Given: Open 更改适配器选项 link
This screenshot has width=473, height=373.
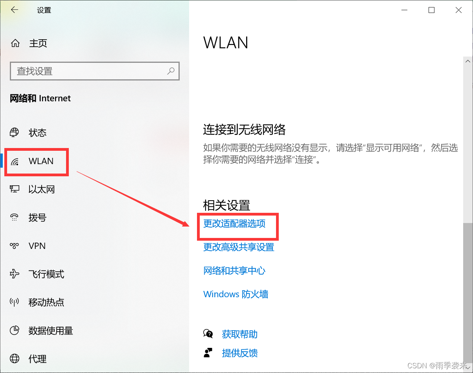Looking at the screenshot, I should pos(234,224).
